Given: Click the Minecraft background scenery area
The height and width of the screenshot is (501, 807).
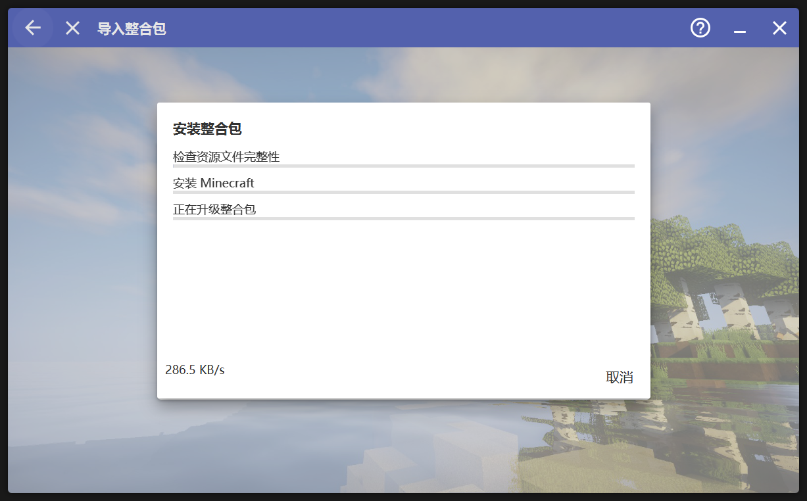Looking at the screenshot, I should 723,263.
